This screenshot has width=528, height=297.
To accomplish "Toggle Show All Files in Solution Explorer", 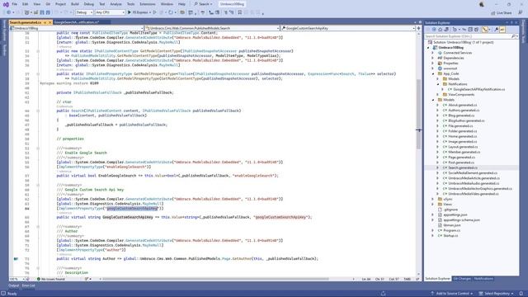I will (477, 30).
